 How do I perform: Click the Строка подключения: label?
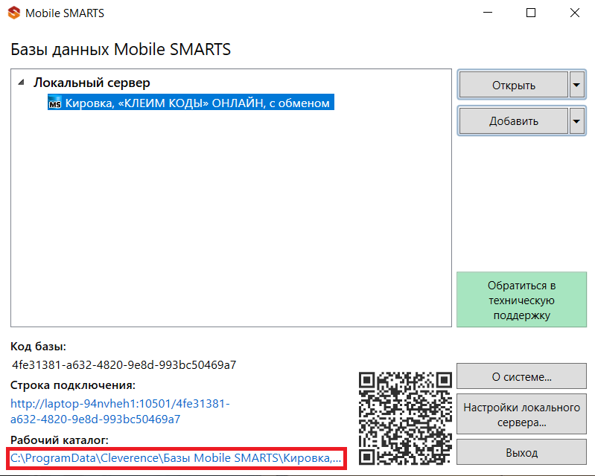(73, 385)
